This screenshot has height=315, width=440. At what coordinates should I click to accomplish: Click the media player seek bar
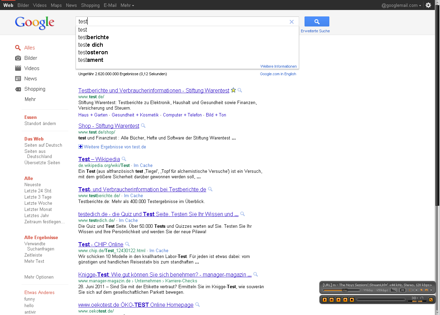[382, 300]
